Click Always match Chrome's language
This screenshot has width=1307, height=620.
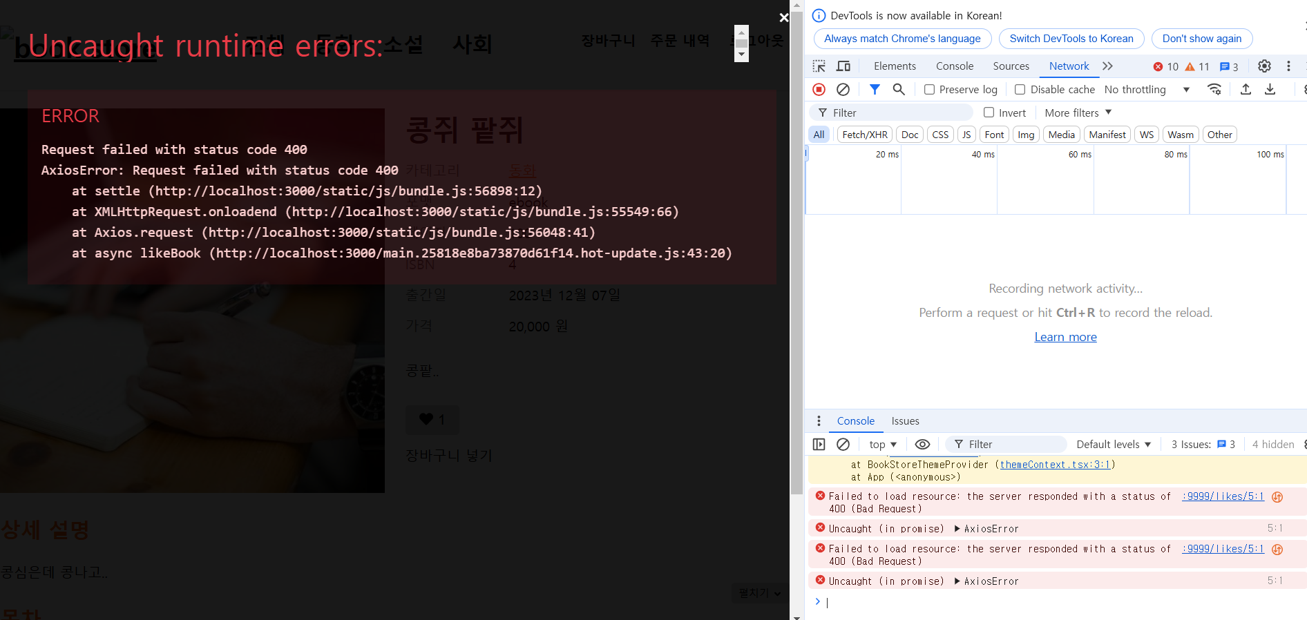pos(902,39)
